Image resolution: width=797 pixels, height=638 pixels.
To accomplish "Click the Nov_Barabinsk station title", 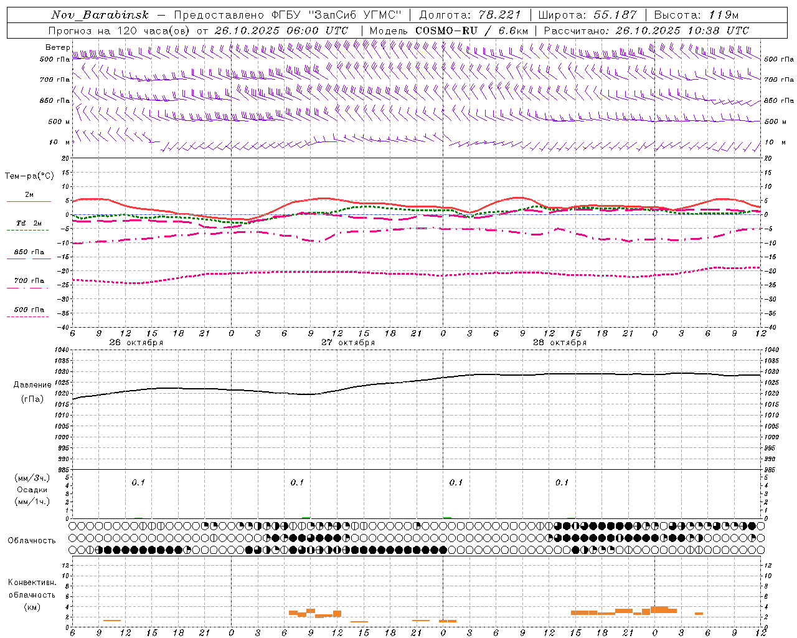I will tap(100, 15).
